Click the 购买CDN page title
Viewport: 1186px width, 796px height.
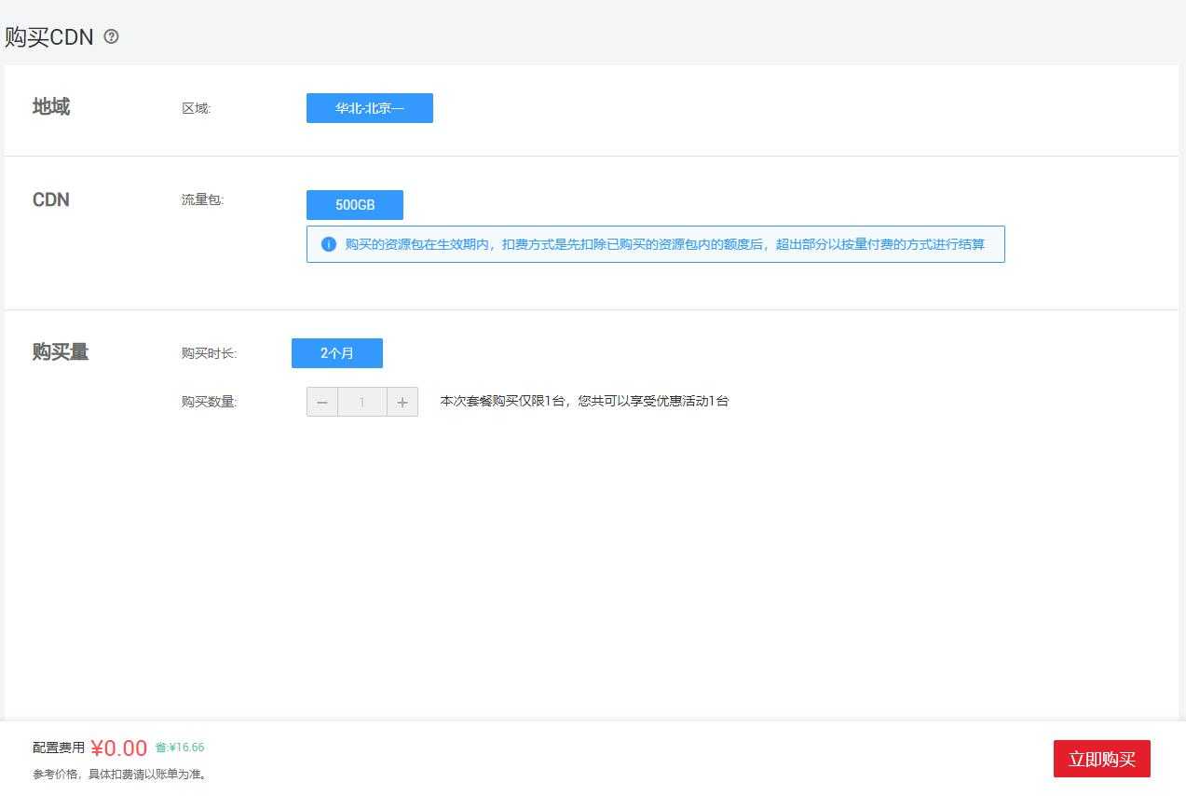(x=49, y=37)
